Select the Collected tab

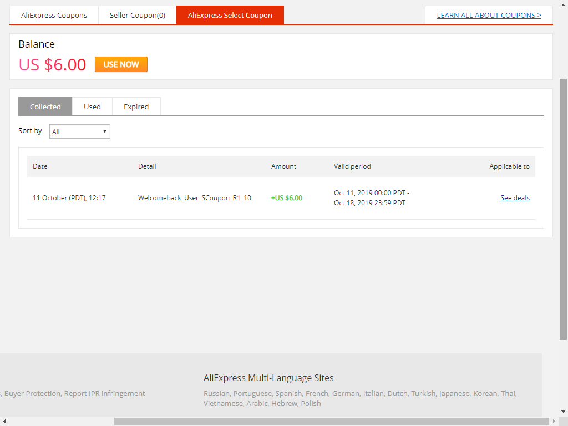click(45, 106)
